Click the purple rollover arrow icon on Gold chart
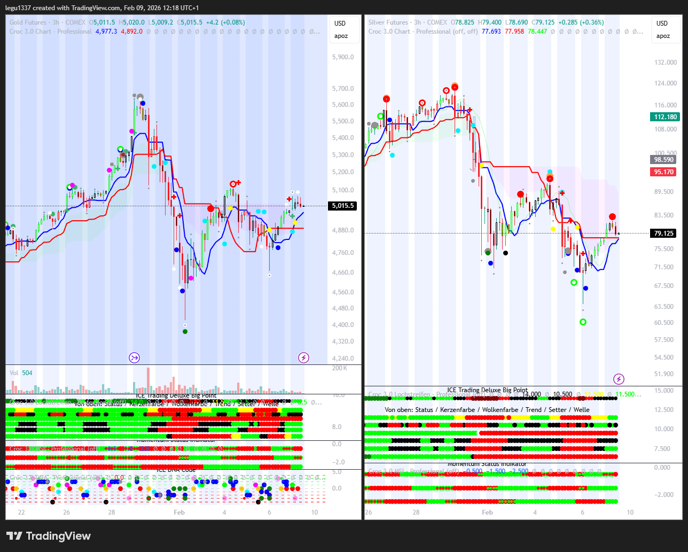Image resolution: width=688 pixels, height=552 pixels. [x=134, y=357]
